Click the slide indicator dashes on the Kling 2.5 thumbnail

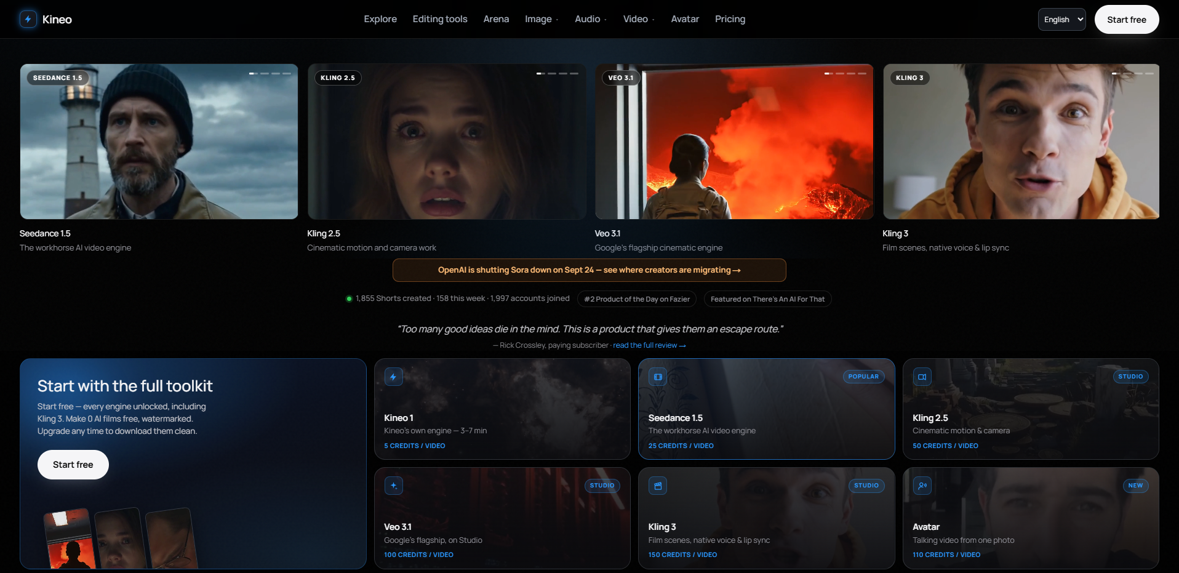coord(558,73)
